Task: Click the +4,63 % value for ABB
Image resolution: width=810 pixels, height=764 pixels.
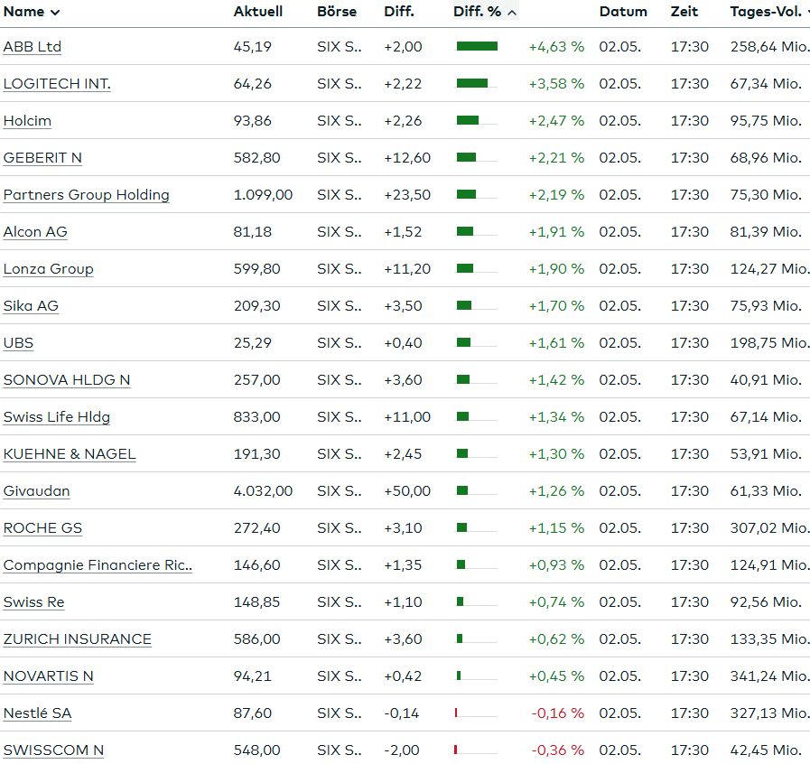Action: click(556, 46)
